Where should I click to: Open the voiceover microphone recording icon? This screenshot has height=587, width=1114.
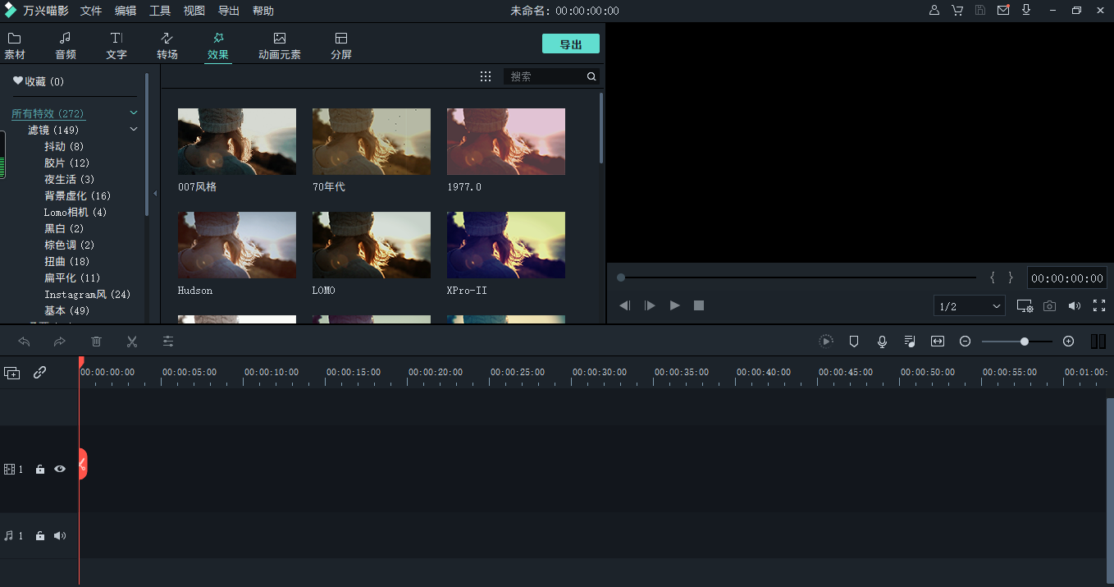point(882,342)
